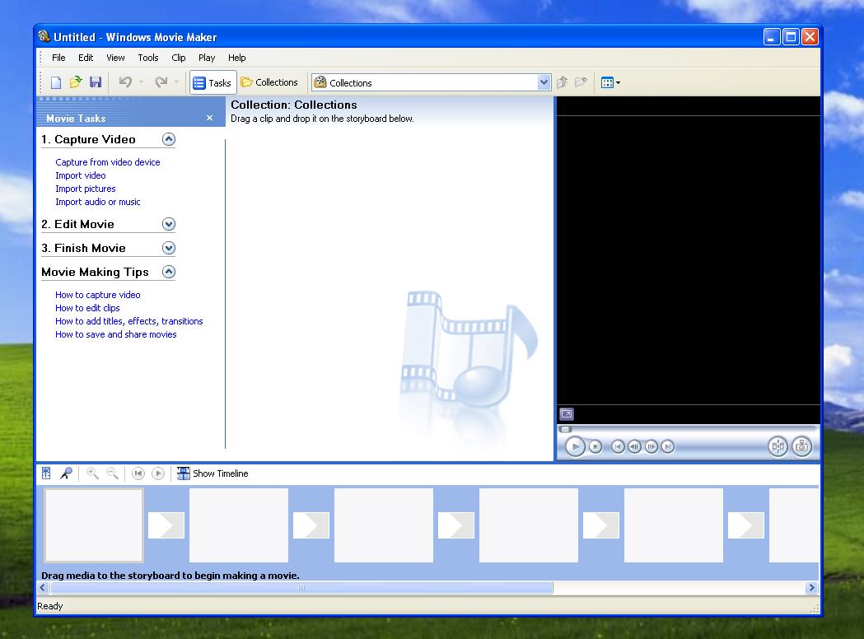This screenshot has width=864, height=639.
Task: Click the Split Clip icon
Action: point(778,447)
